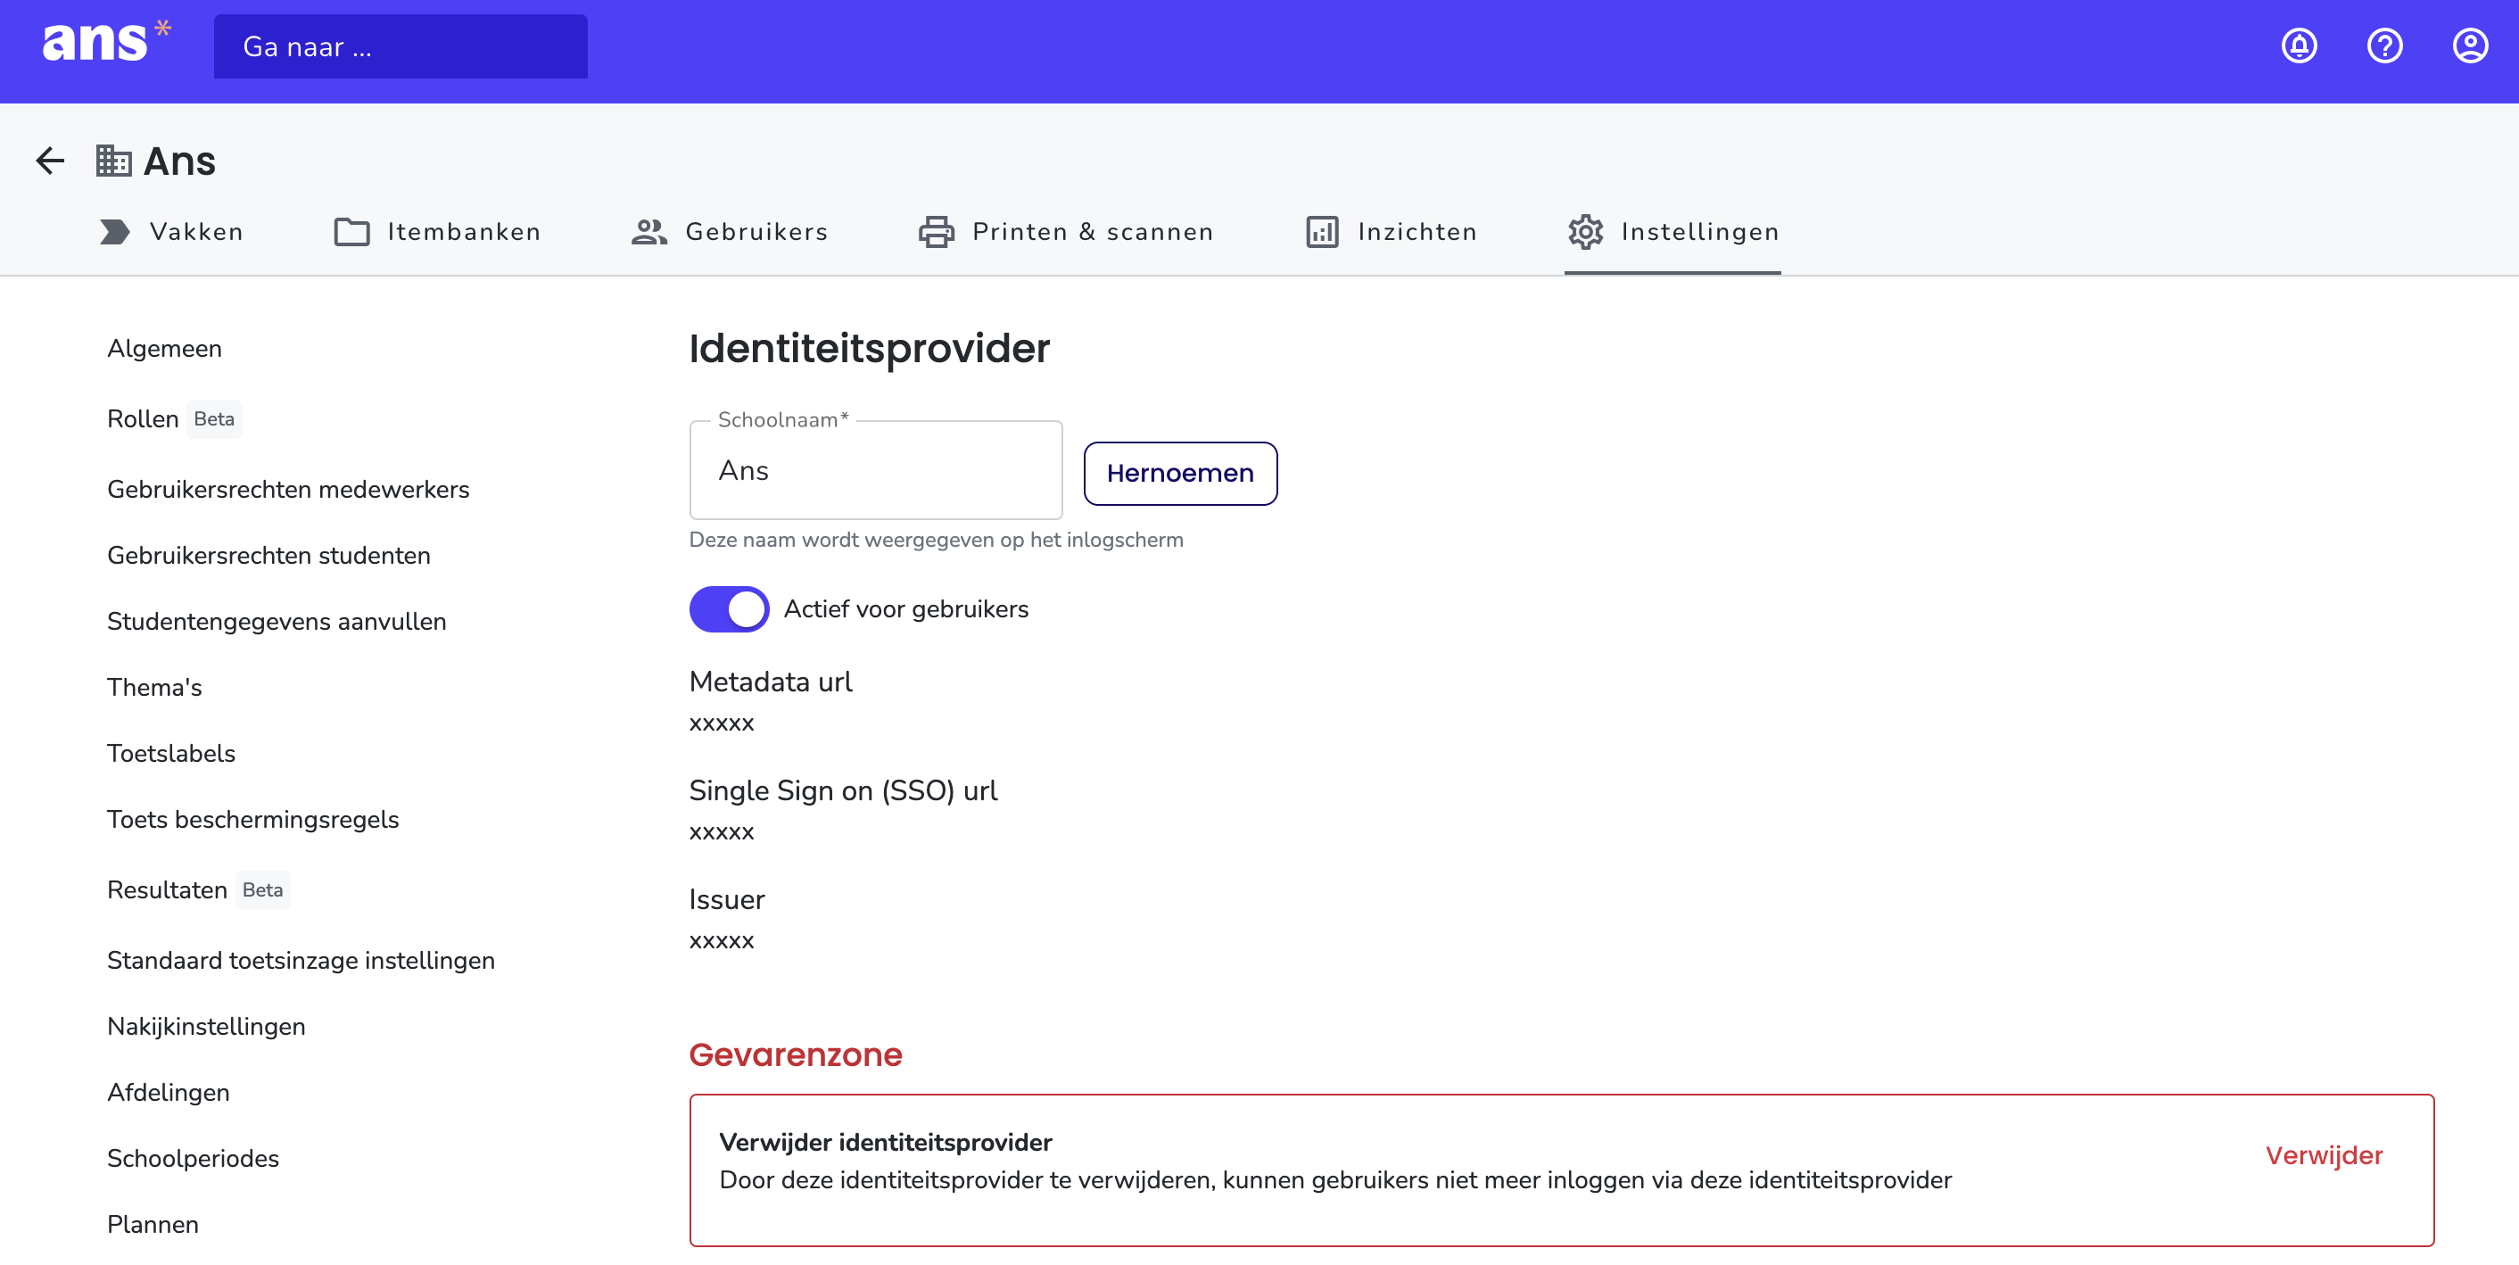Click the Metadata url label
This screenshot has height=1265, width=2519.
tap(771, 681)
